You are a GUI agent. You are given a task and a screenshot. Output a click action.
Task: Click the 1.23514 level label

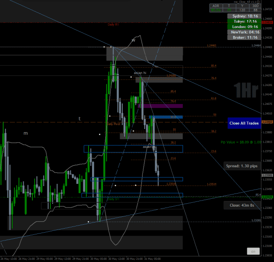pos(211,184)
